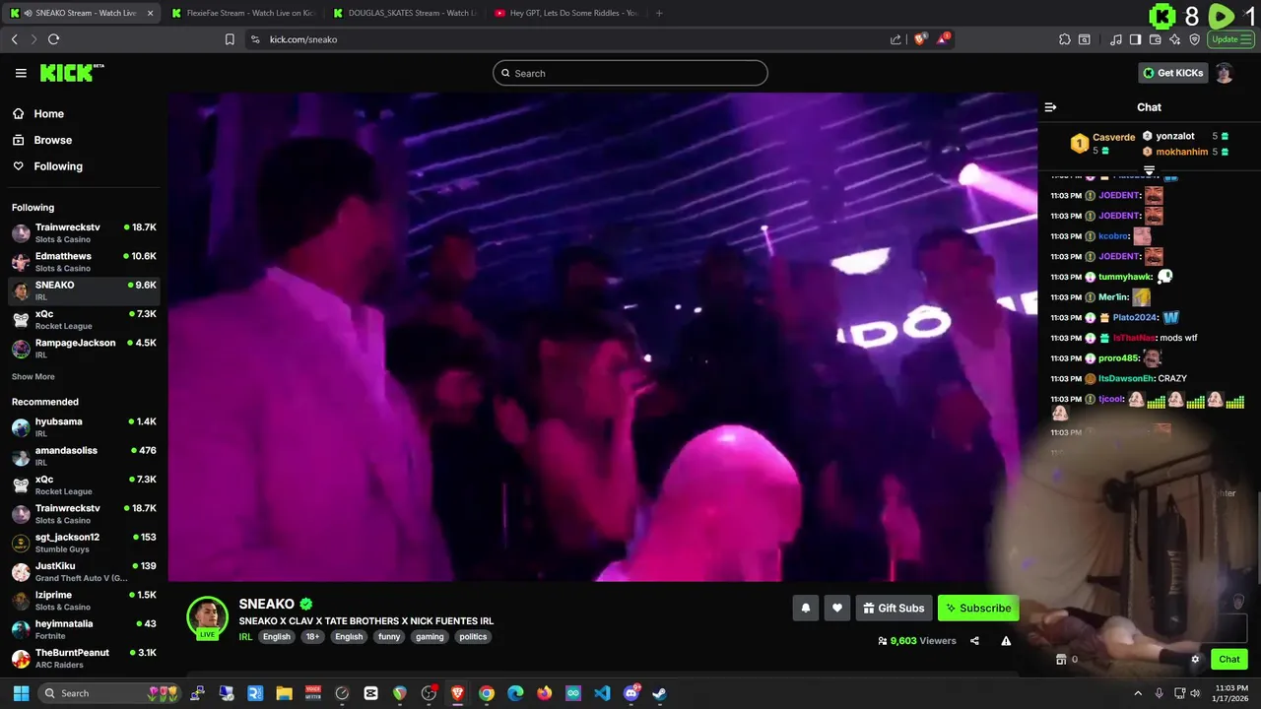Screen dimensions: 1261x709
Task: Click the 18+ tag
Action: [x=312, y=637]
